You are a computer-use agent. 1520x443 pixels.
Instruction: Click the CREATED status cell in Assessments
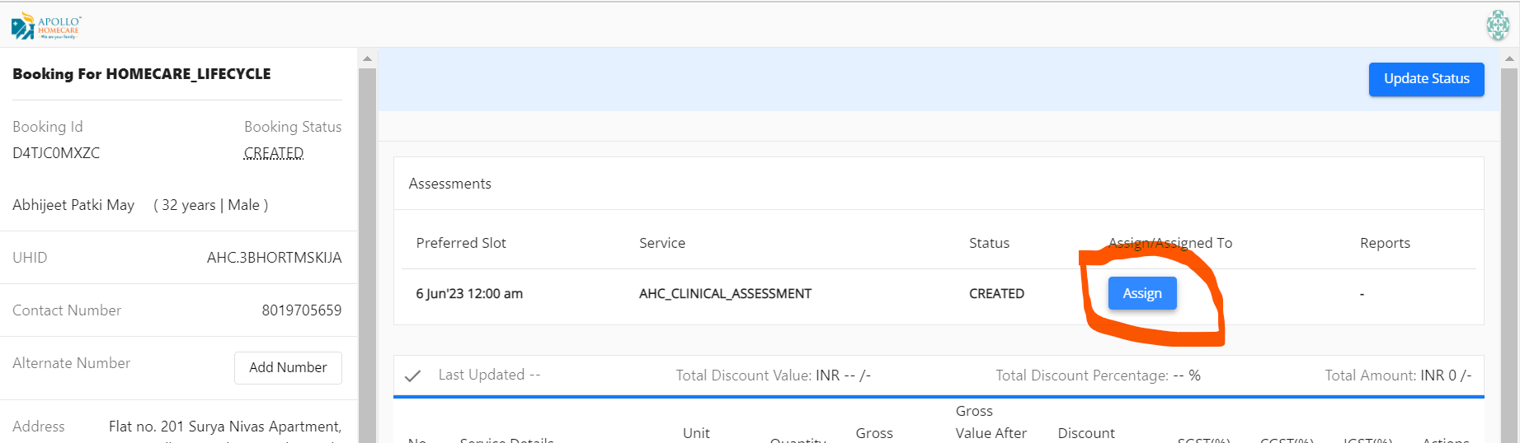[996, 293]
